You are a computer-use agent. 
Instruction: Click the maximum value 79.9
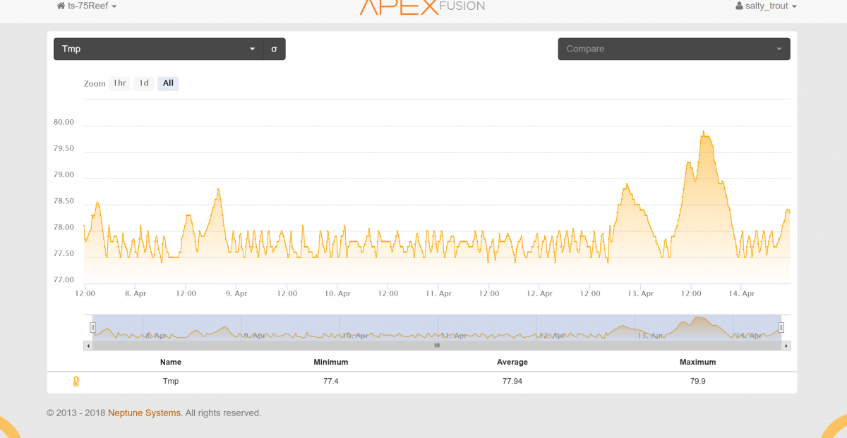pos(697,381)
